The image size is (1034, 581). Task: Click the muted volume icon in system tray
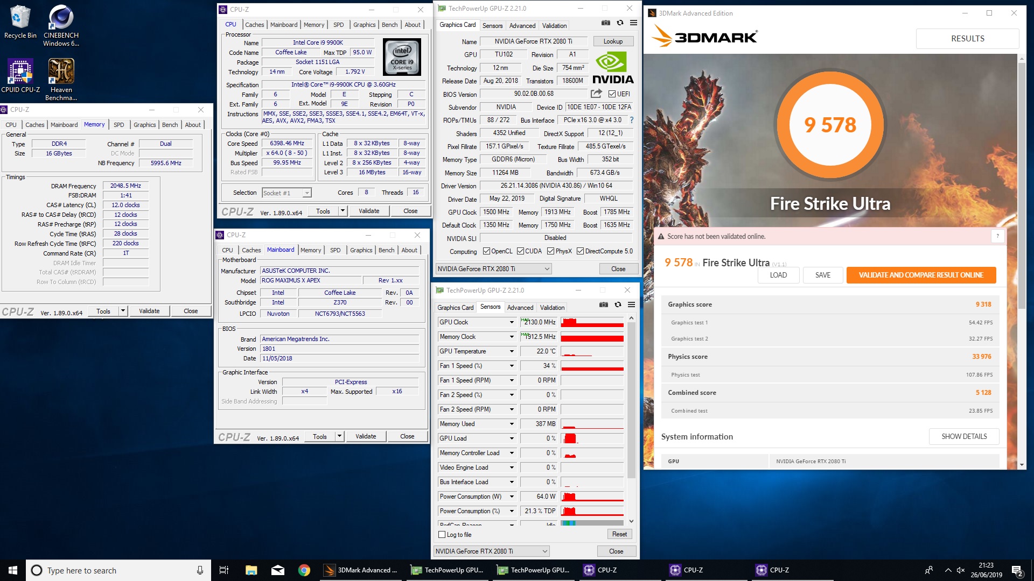(960, 570)
